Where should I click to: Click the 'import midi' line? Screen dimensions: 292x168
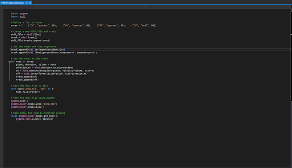point(18,17)
